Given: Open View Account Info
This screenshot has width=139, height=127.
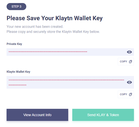Looking at the screenshot, I should point(37,115).
